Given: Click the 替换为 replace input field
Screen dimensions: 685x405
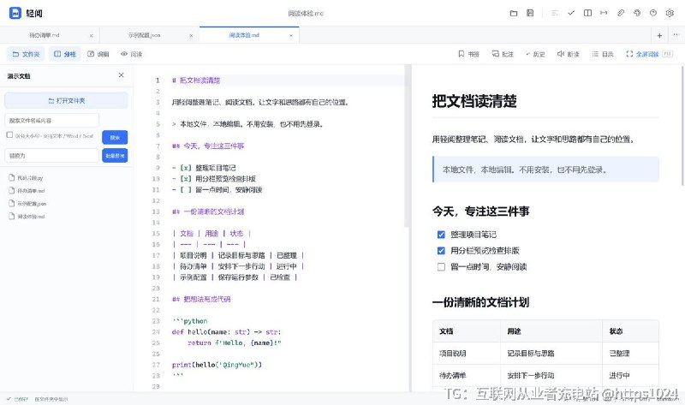Looking at the screenshot, I should 52,156.
